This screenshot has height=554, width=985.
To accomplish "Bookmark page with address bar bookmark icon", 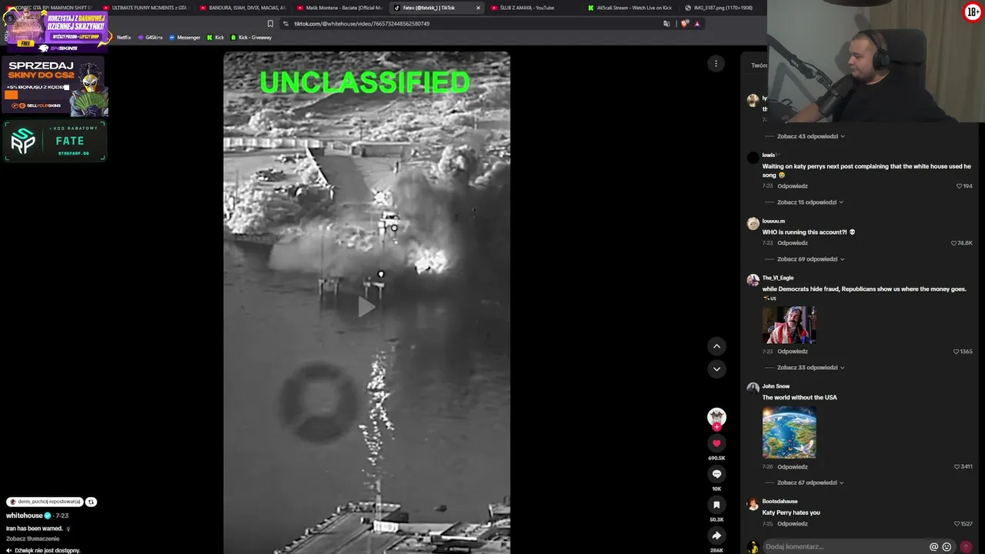I will [270, 24].
